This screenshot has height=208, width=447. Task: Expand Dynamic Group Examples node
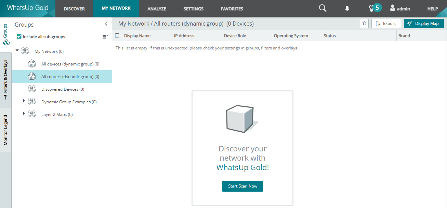pos(24,101)
